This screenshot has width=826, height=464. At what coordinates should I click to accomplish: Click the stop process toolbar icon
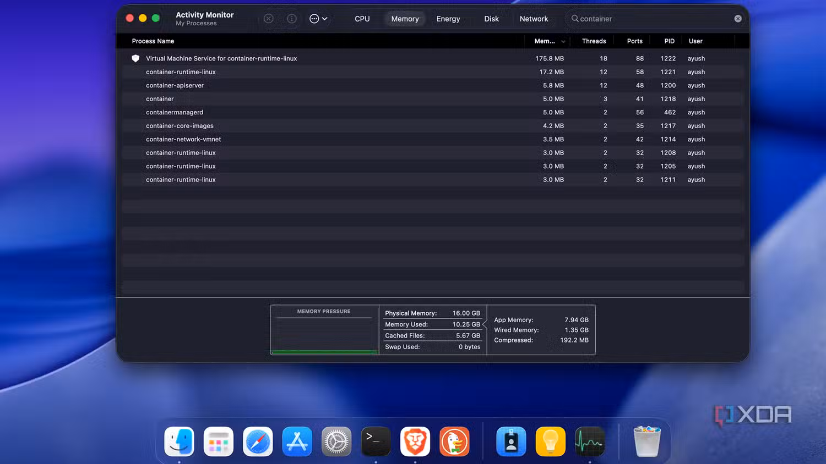269,19
